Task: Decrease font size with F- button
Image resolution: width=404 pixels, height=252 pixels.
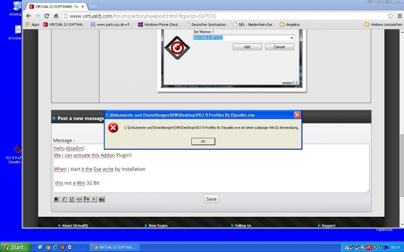Action: 94,199
